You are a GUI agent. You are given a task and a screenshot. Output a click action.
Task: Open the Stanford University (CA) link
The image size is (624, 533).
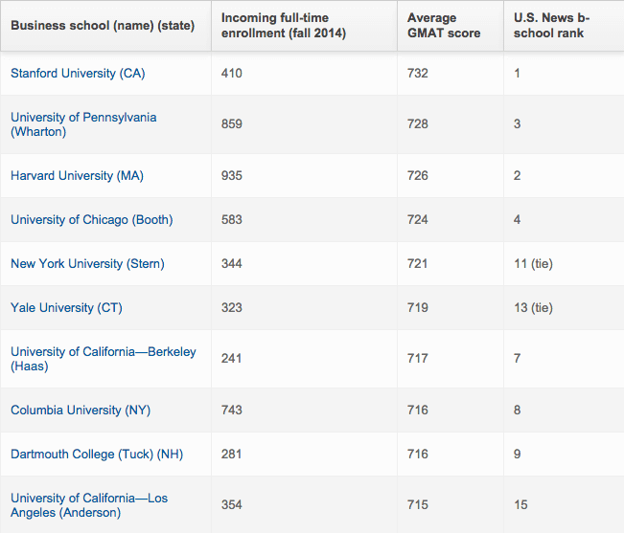[x=78, y=73]
